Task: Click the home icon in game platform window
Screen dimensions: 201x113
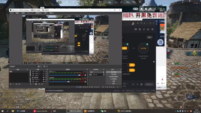Action: point(142,9)
